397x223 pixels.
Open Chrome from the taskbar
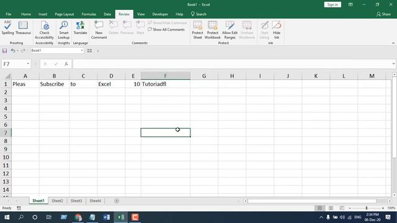pyautogui.click(x=78, y=217)
